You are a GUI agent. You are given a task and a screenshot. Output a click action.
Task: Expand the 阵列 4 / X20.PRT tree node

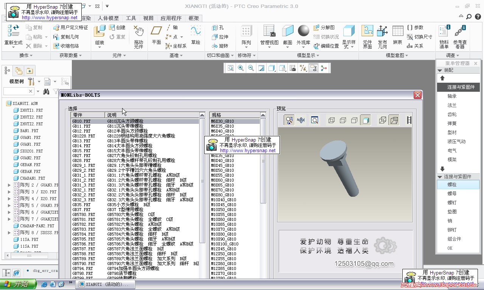click(x=9, y=199)
